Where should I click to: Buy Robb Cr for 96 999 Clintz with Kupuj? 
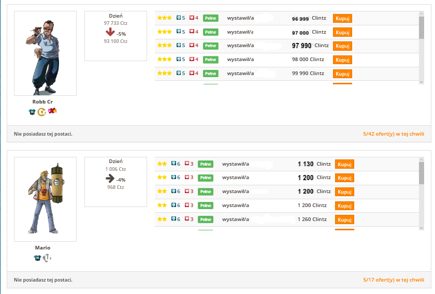pyautogui.click(x=342, y=18)
